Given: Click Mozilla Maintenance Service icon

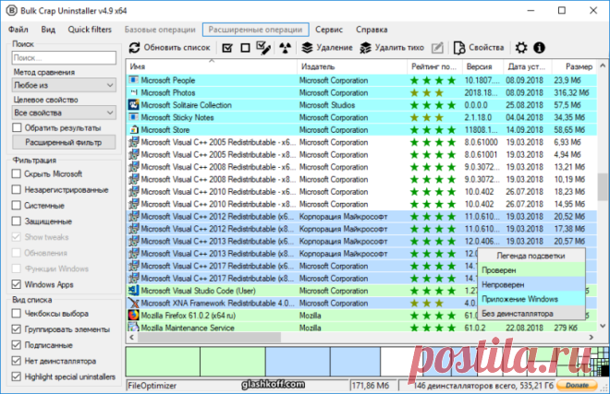Looking at the screenshot, I should [133, 328].
